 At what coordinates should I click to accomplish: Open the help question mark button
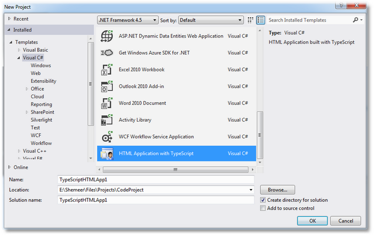click(x=341, y=5)
